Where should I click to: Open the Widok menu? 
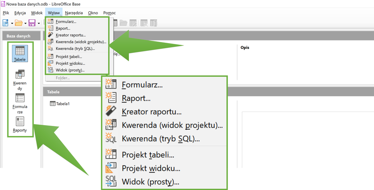click(x=37, y=13)
